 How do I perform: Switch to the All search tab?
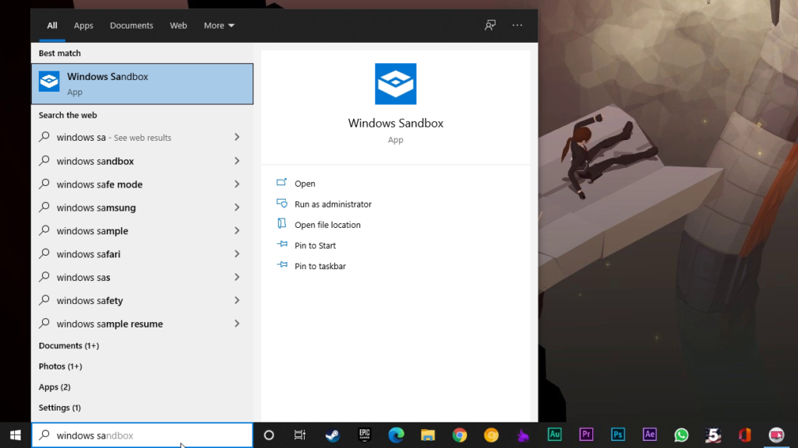tap(52, 26)
